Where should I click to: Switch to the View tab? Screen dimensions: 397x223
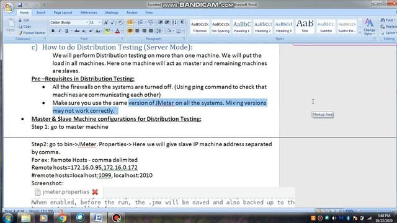click(x=149, y=12)
